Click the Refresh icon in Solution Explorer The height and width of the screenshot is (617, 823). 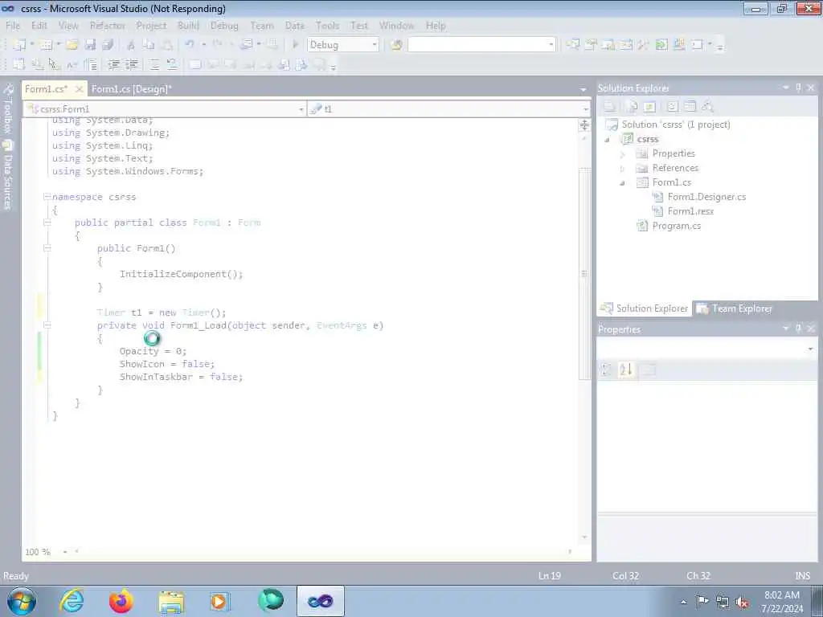pos(649,107)
